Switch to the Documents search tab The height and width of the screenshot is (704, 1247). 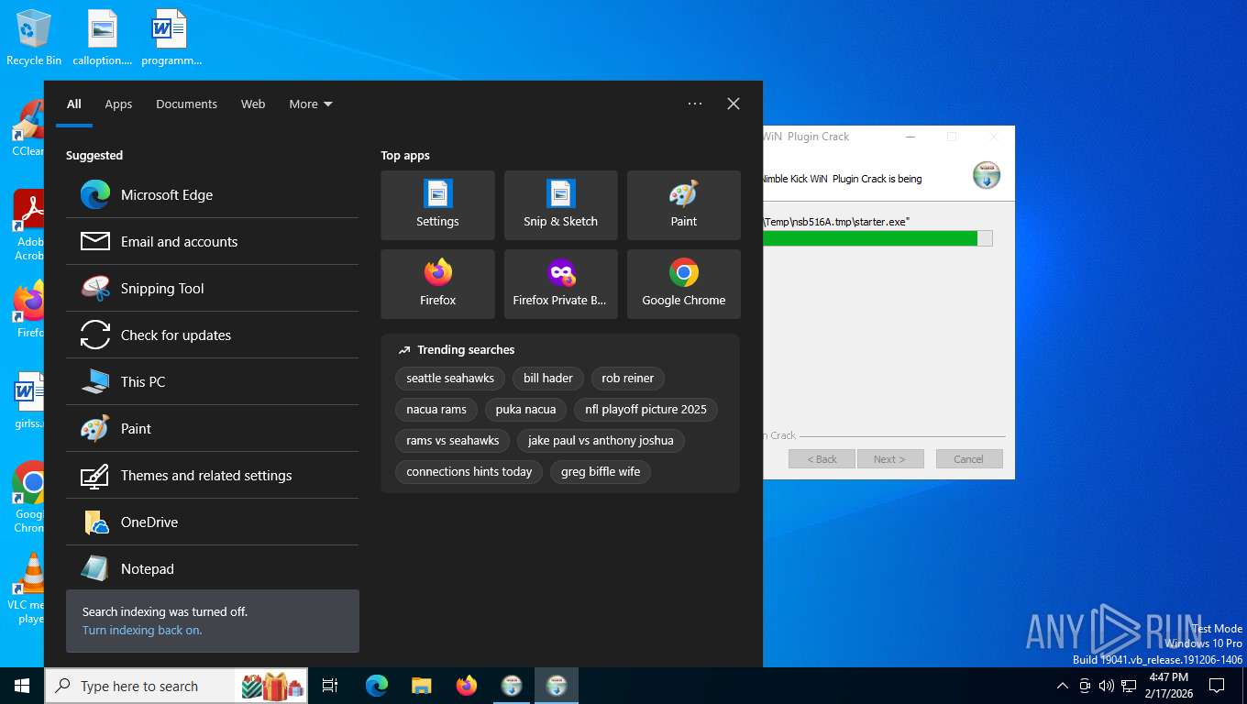coord(186,104)
